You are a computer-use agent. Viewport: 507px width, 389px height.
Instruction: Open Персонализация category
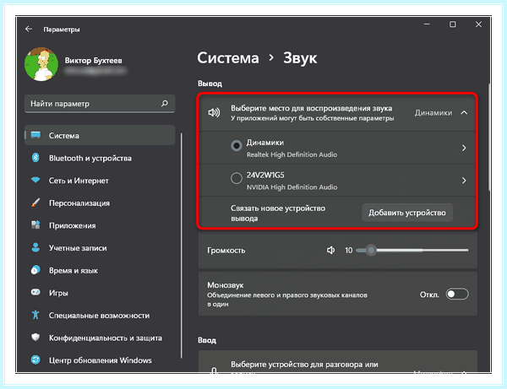coord(100,203)
